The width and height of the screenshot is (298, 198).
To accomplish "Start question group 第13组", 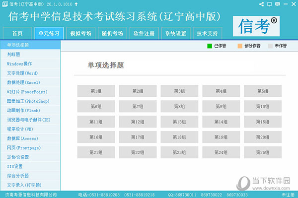I will (x=179, y=122).
